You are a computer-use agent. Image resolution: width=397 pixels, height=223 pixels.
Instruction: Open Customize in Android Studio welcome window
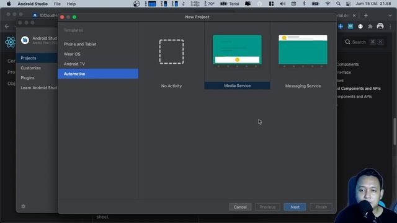[37, 68]
